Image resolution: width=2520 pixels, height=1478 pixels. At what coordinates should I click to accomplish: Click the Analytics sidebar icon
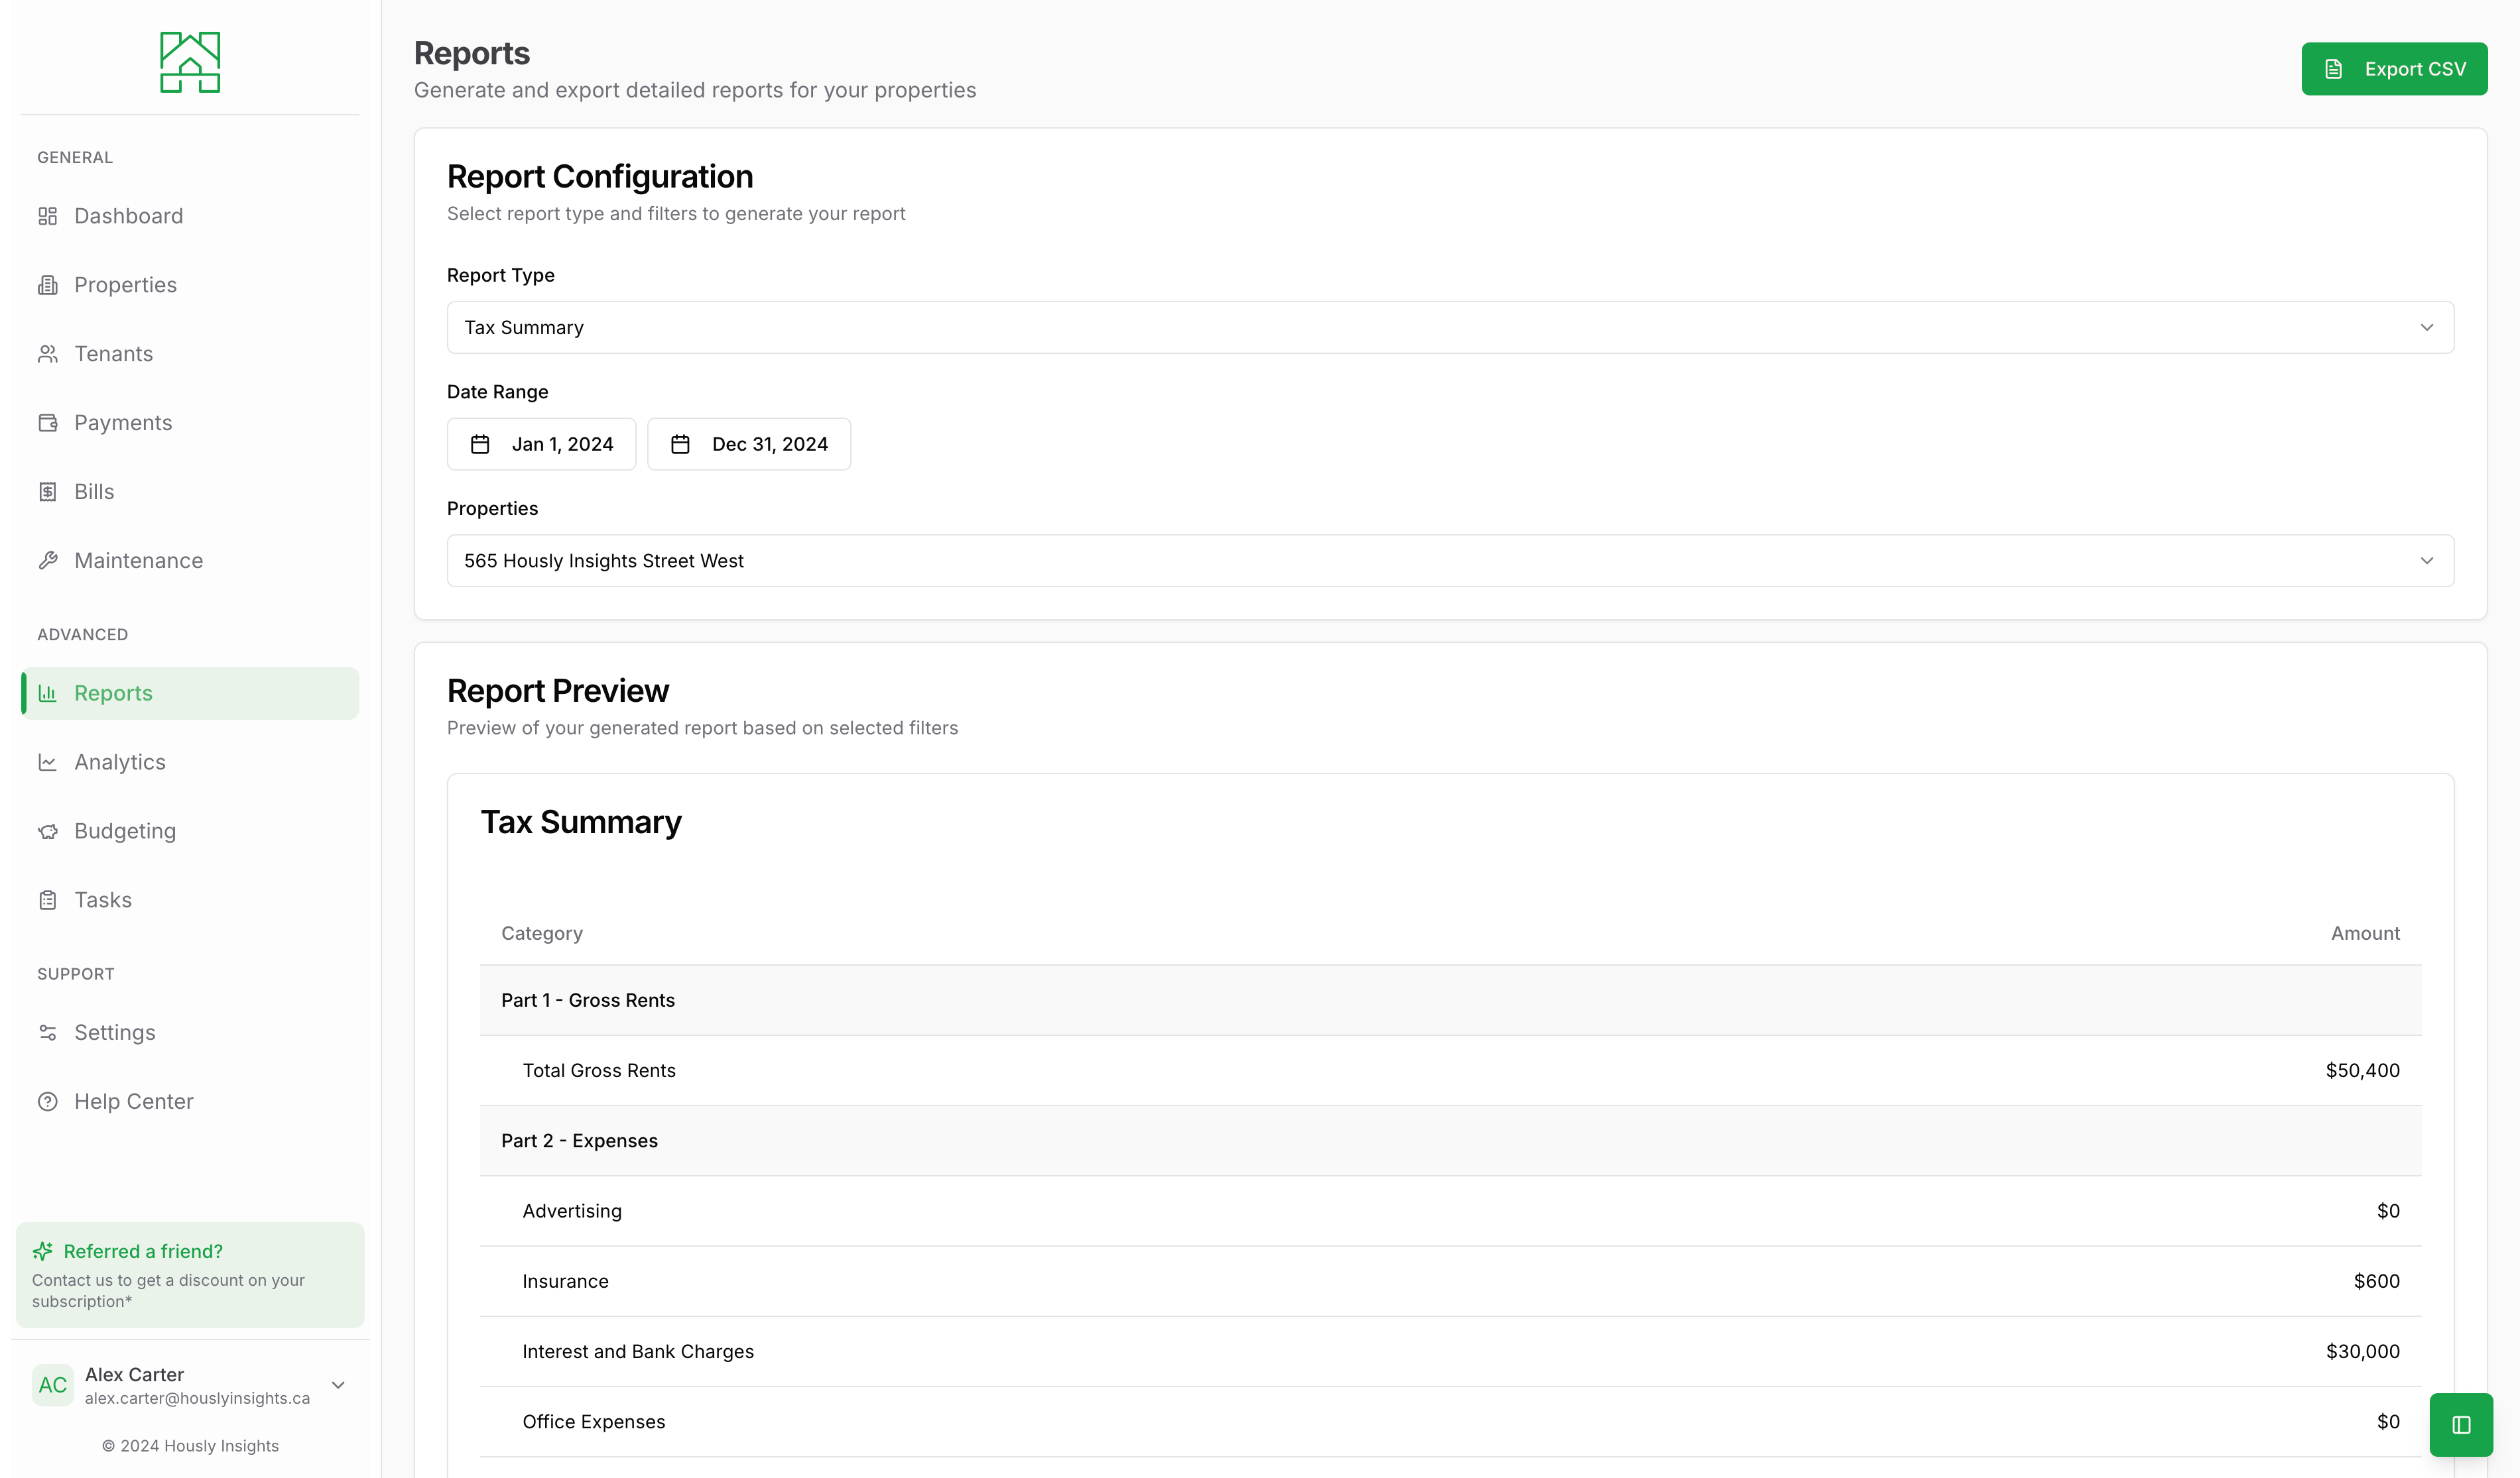(x=48, y=762)
